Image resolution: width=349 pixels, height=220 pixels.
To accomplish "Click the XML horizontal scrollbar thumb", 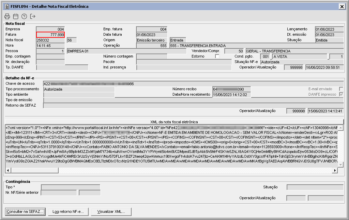I will pos(34,170).
